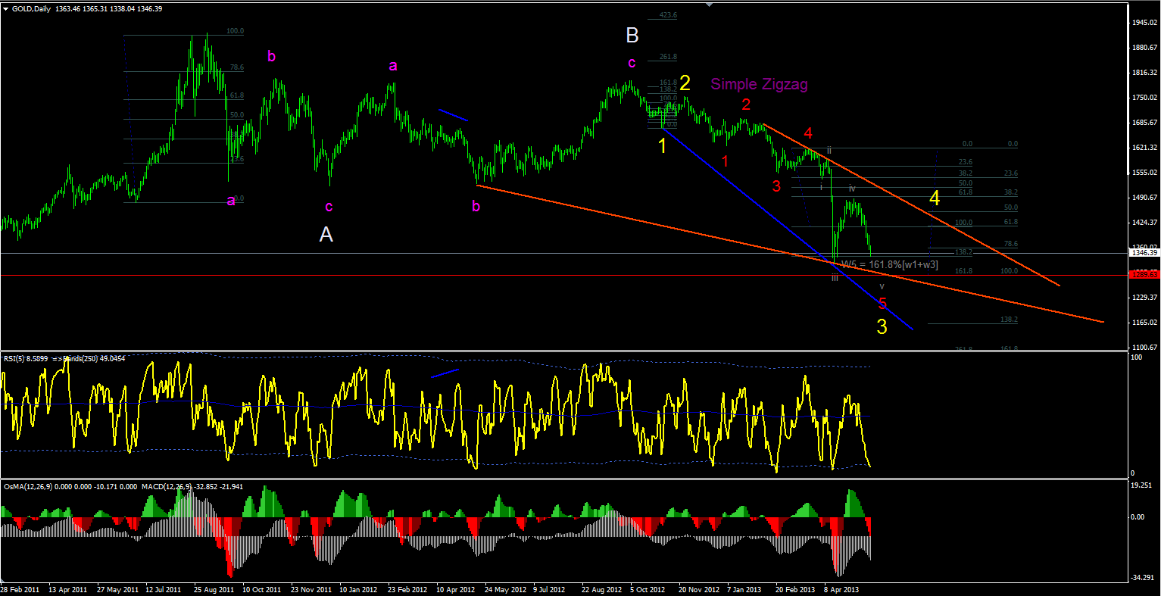Click the gray sub-wave label 'iv'

tap(852, 188)
